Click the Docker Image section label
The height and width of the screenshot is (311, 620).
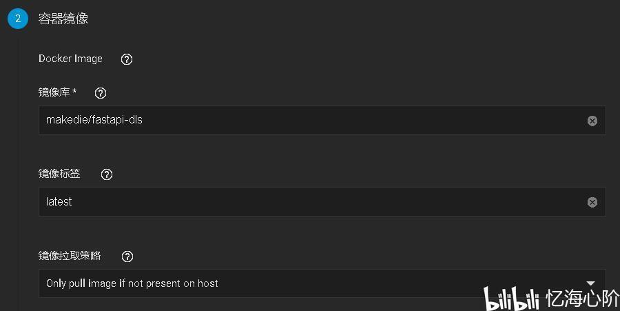[x=70, y=59]
